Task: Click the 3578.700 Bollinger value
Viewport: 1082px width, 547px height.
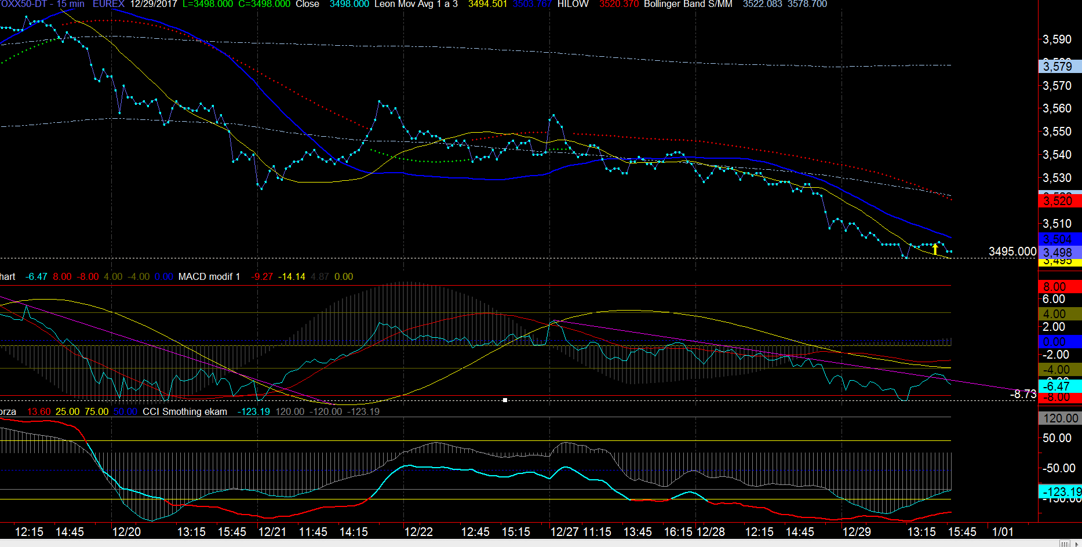Action: 807,4
